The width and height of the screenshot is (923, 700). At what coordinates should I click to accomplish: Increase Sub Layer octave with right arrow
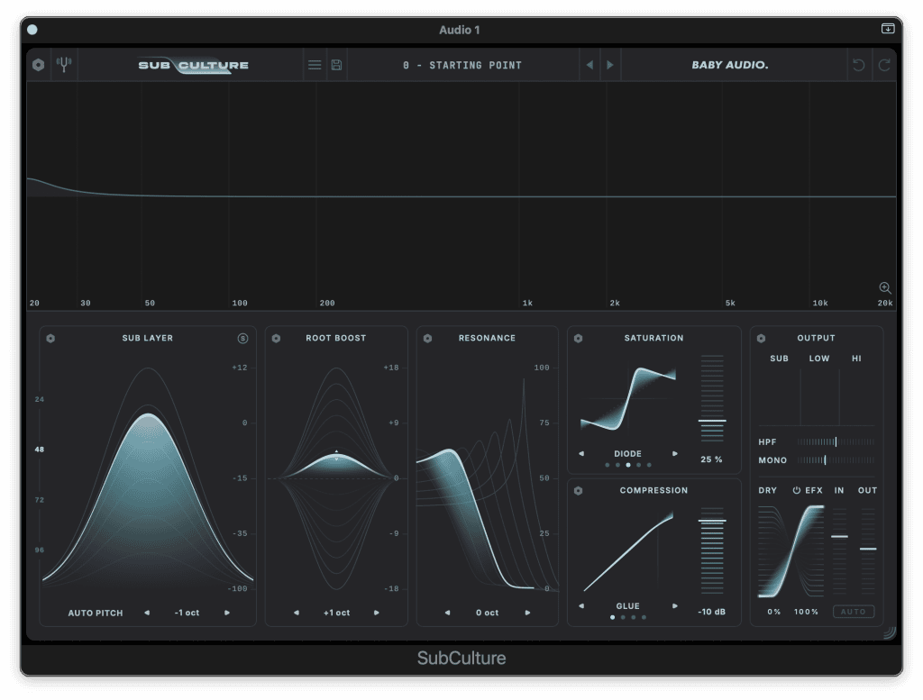[226, 613]
